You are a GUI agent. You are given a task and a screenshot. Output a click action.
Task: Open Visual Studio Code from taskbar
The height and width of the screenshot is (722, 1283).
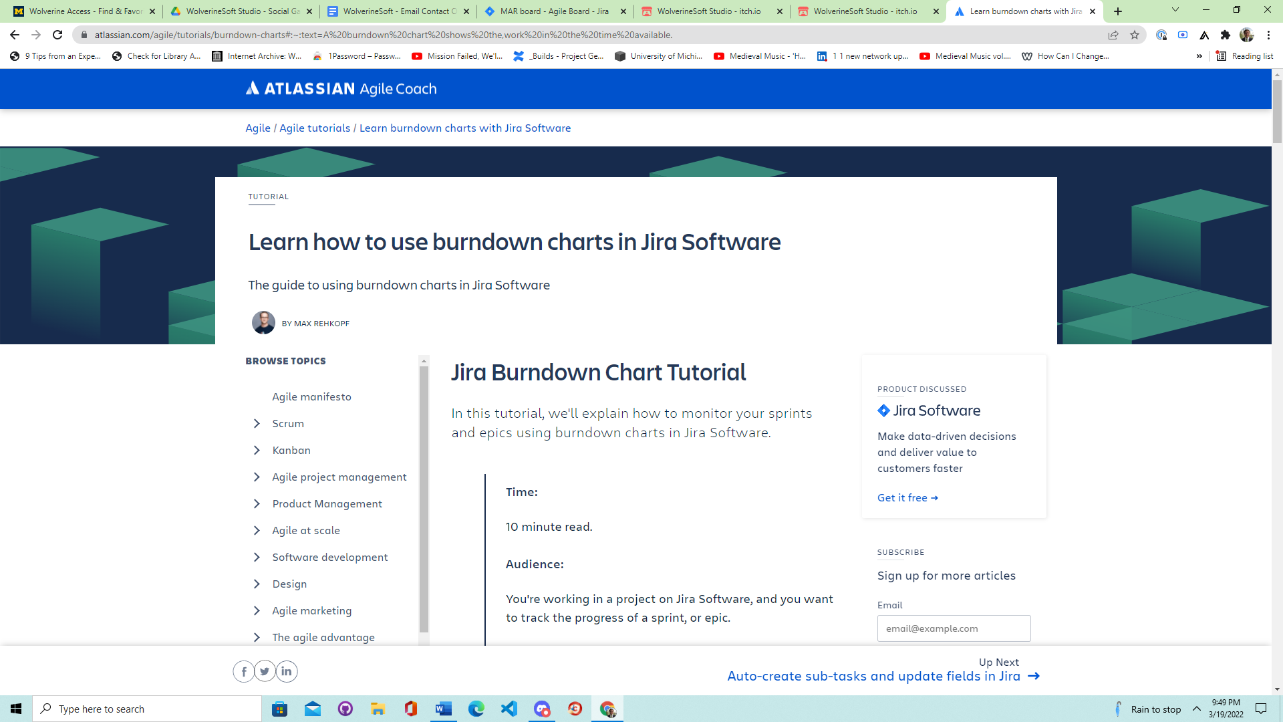509,709
